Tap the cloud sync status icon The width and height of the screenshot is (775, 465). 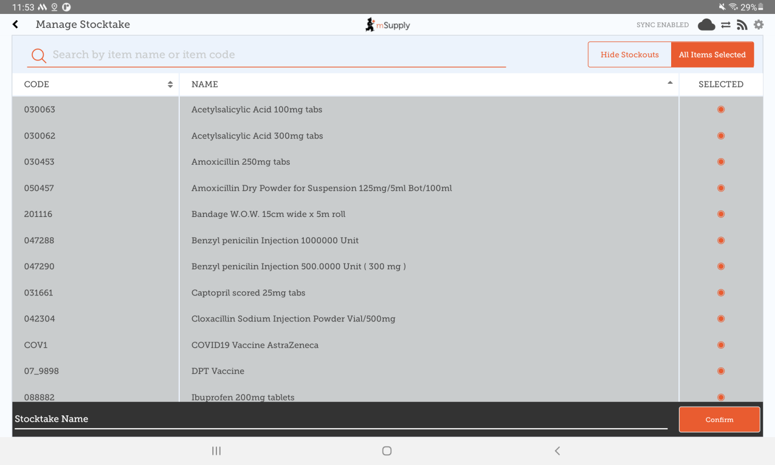706,25
